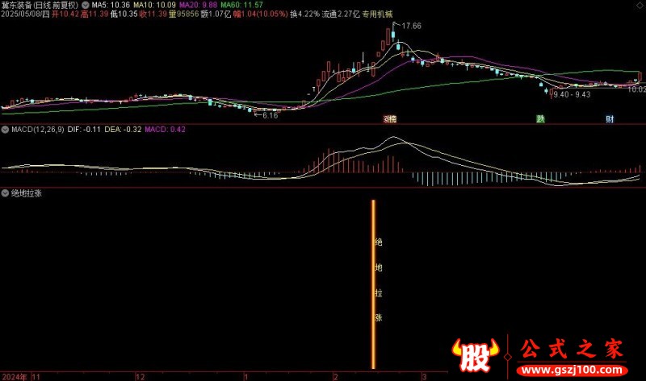Open the www.gszj100.com website link
Screen dimensions: 646x381
(572, 370)
